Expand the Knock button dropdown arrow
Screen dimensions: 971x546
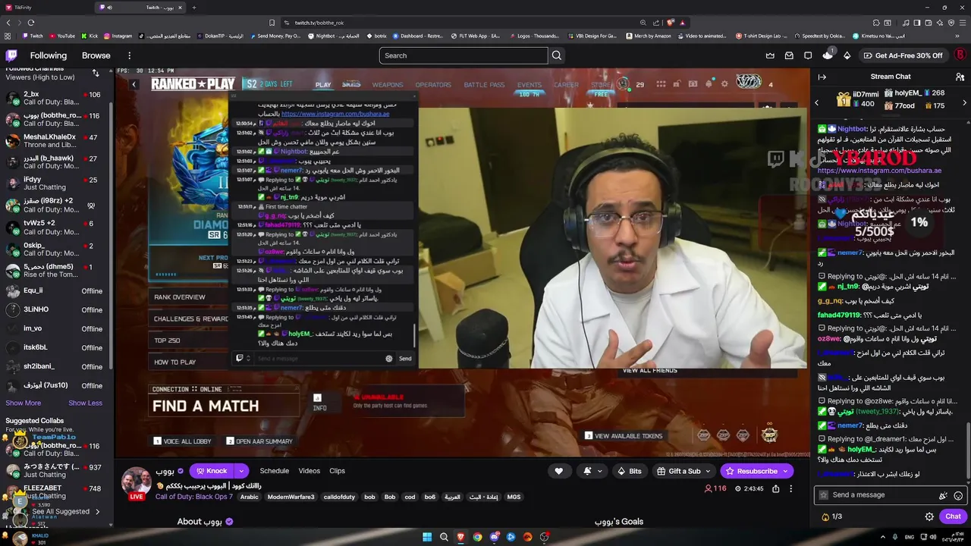[x=240, y=471]
